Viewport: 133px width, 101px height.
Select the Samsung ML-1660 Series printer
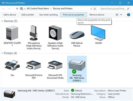coord(77,69)
